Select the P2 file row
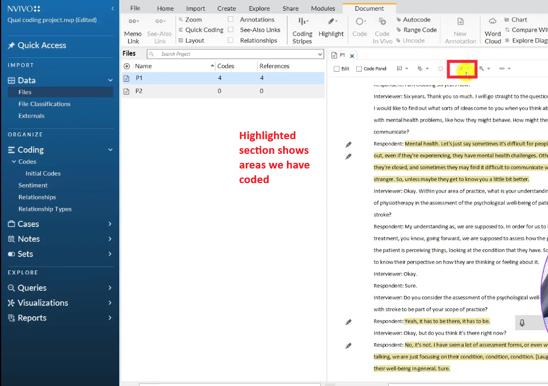 click(x=139, y=91)
